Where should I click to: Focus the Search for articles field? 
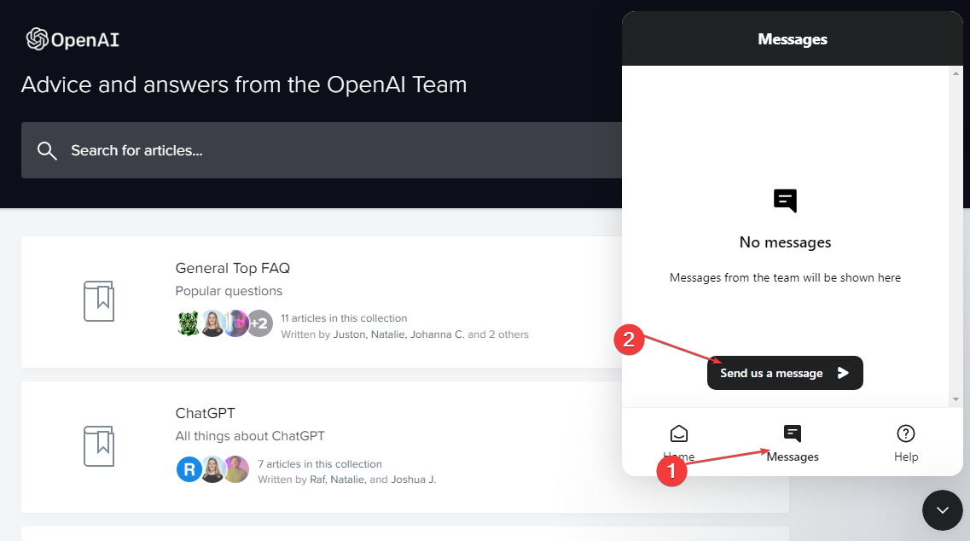[x=322, y=150]
